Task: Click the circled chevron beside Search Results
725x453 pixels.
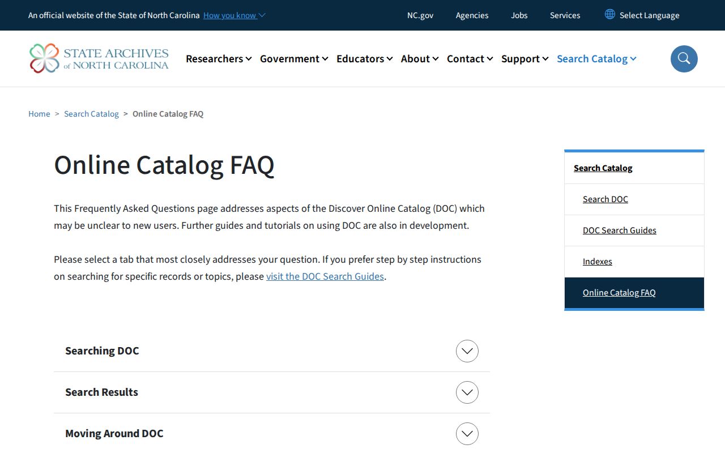Action: pyautogui.click(x=467, y=392)
